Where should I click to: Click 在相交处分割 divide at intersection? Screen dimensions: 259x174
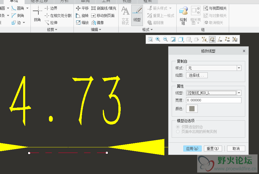pos(58,16)
